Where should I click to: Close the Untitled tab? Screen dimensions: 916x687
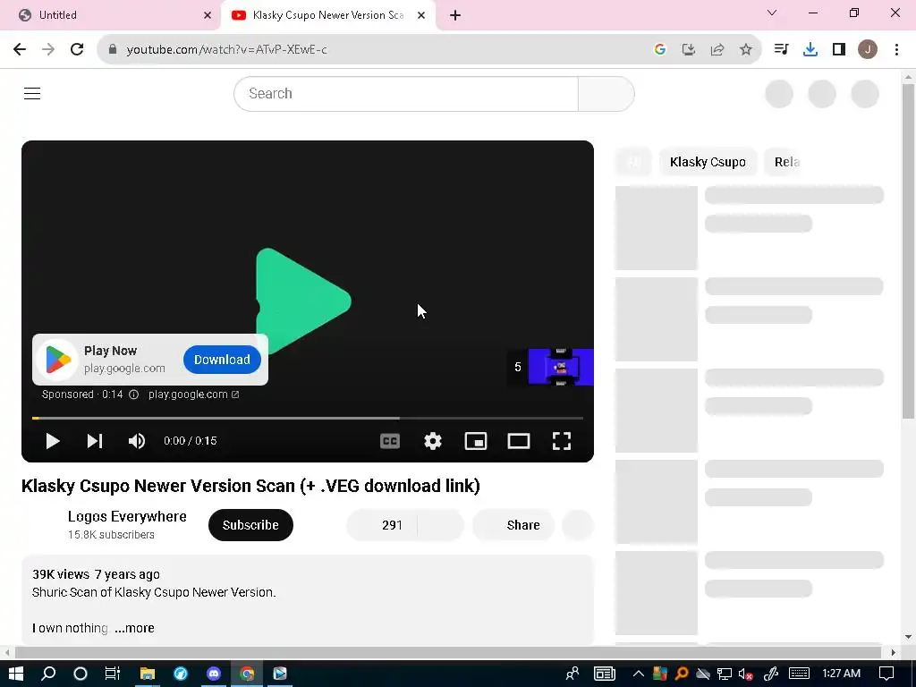[208, 15]
